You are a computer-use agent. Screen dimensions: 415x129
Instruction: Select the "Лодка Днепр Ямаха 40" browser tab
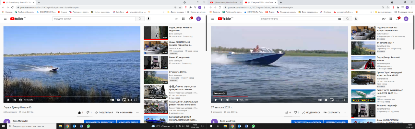[x=19, y=2]
